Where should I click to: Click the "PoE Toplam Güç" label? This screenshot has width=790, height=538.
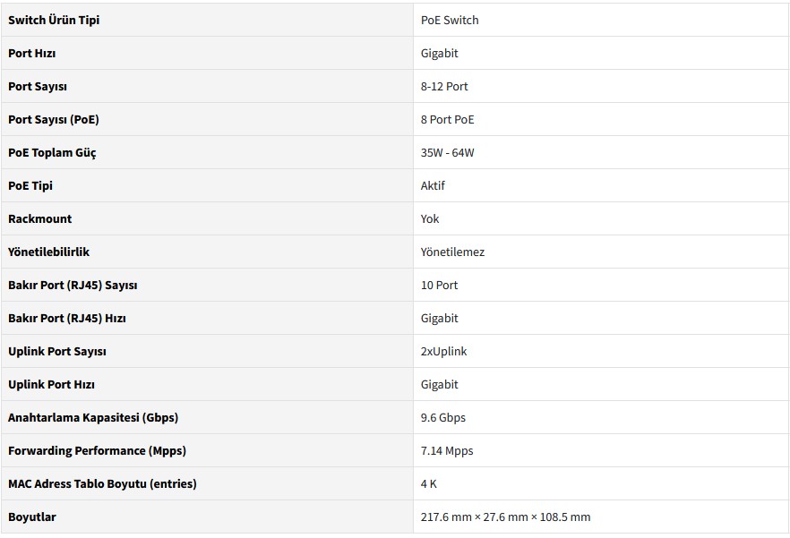point(52,152)
